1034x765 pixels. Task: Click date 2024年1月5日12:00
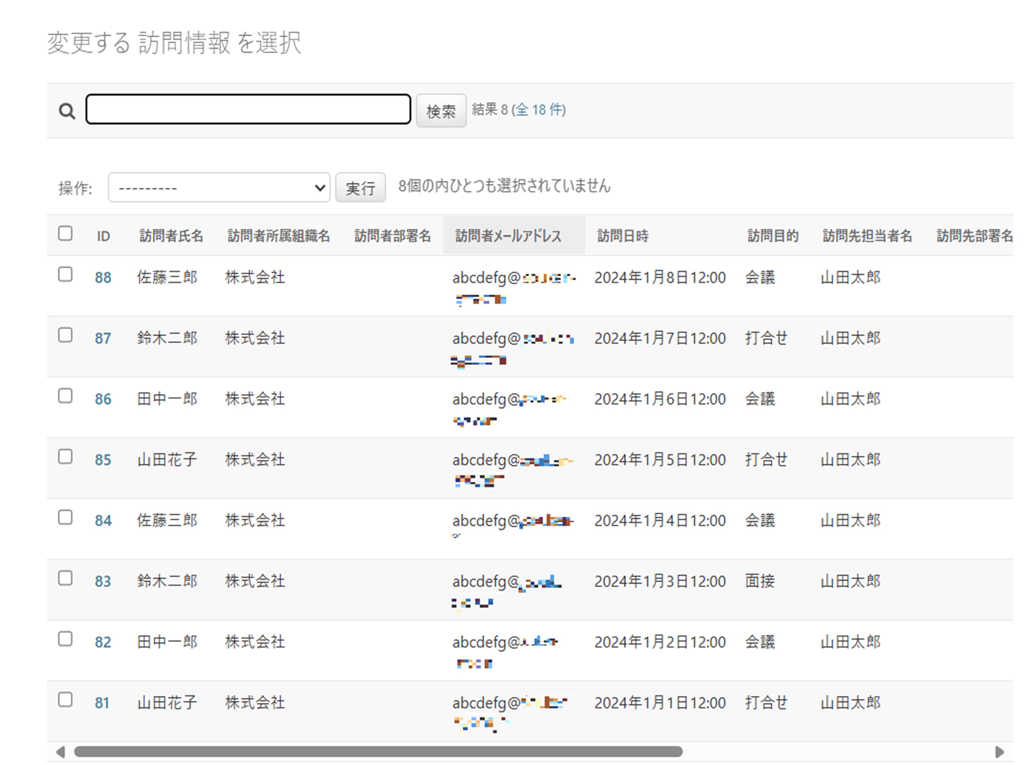pos(660,460)
